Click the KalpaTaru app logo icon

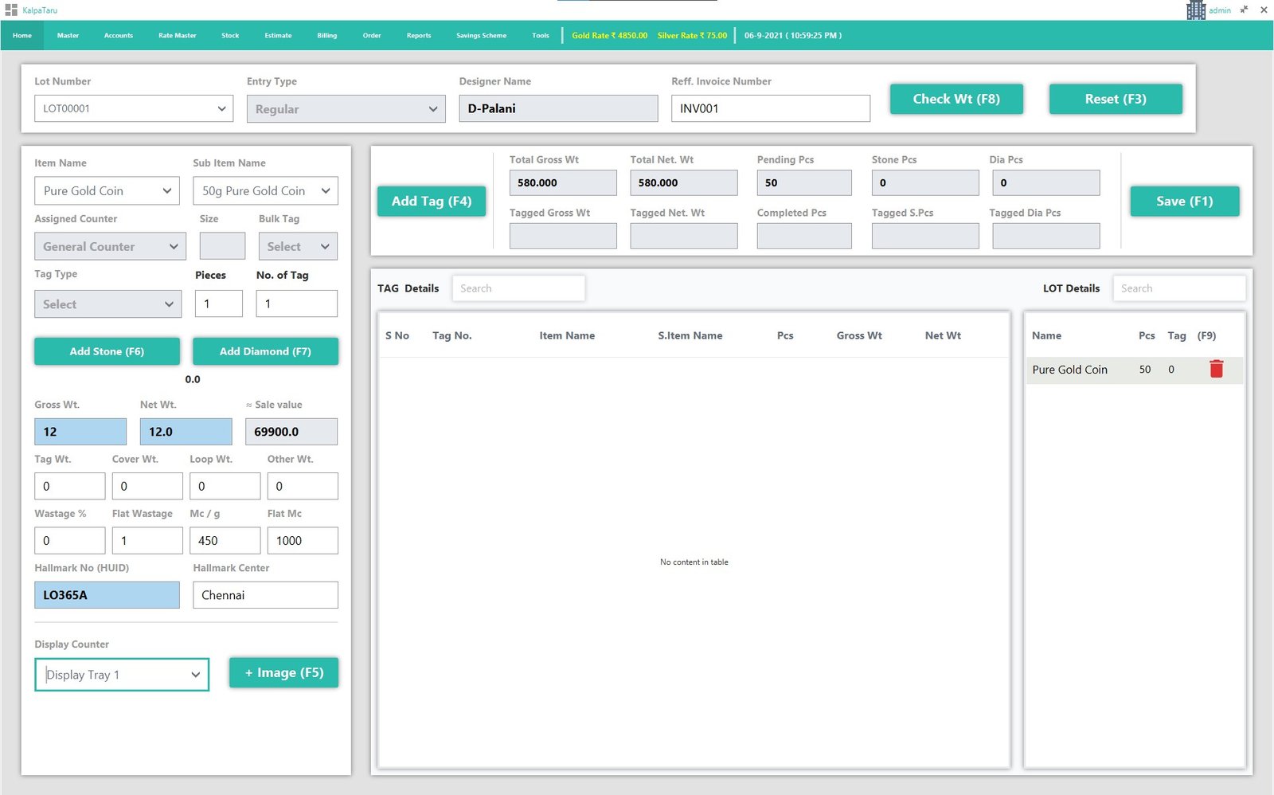11,10
